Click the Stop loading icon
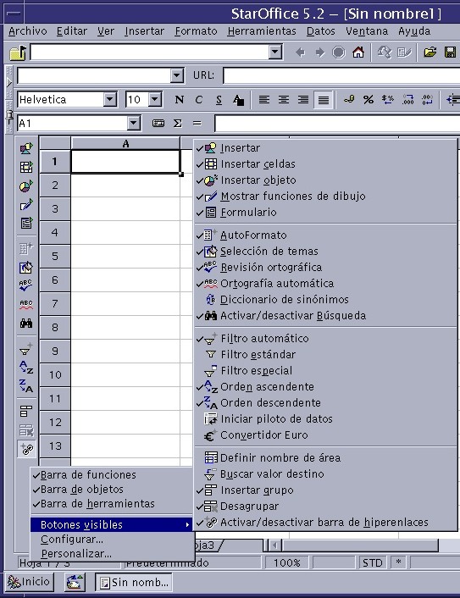Image resolution: width=460 pixels, height=598 pixels. (339, 53)
